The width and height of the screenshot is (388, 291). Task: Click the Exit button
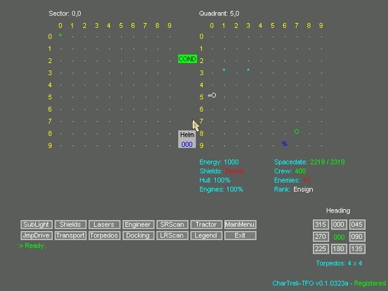[x=240, y=236]
